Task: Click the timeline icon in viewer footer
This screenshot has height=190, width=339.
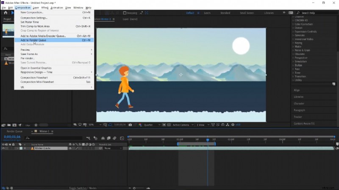Action: [x=223, y=125]
